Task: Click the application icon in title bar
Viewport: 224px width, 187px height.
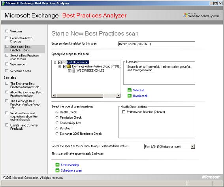Action: (3, 3)
